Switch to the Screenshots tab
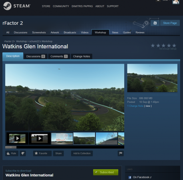183x180 pixels. [39, 32]
